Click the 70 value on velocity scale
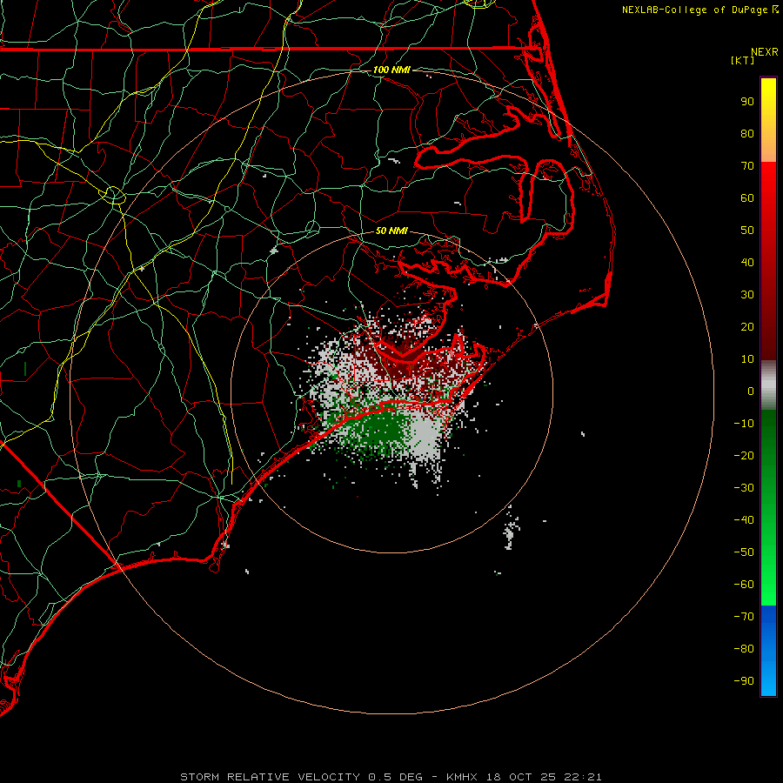Screen dimensions: 783x783 [747, 166]
